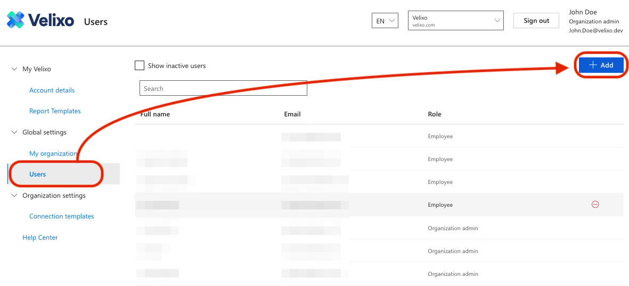
Task: Click the John.Doe@velixo.dev email text
Action: click(x=595, y=31)
